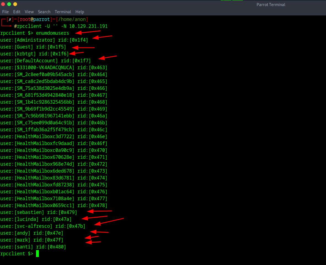
Task: Click the green window button in title bar
Action: point(9,4)
